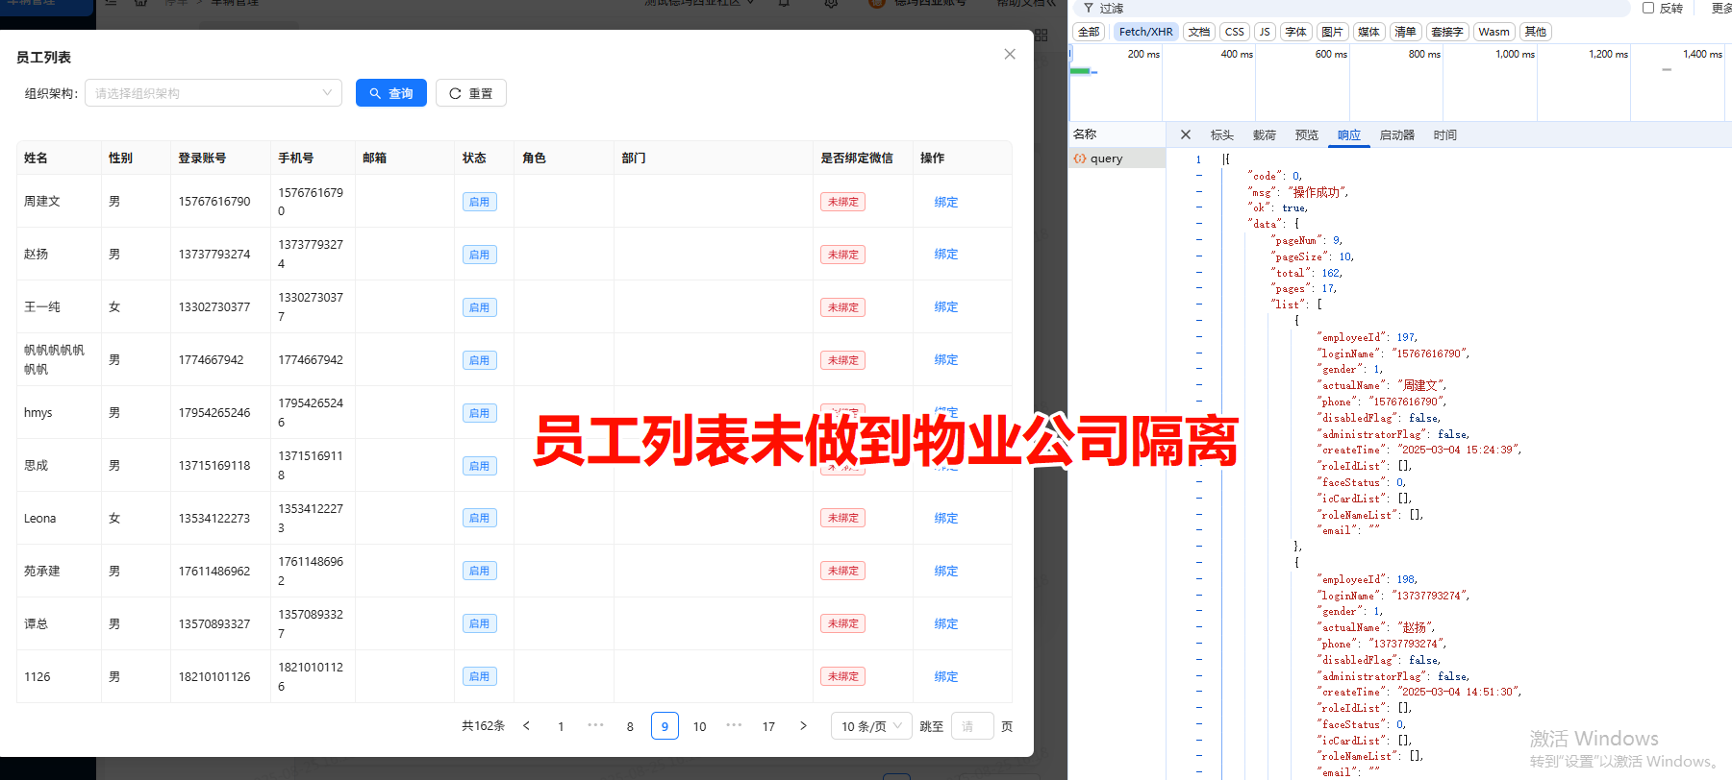1732x780 pixels.
Task: Select the 字体 font filter
Action: click(1295, 32)
